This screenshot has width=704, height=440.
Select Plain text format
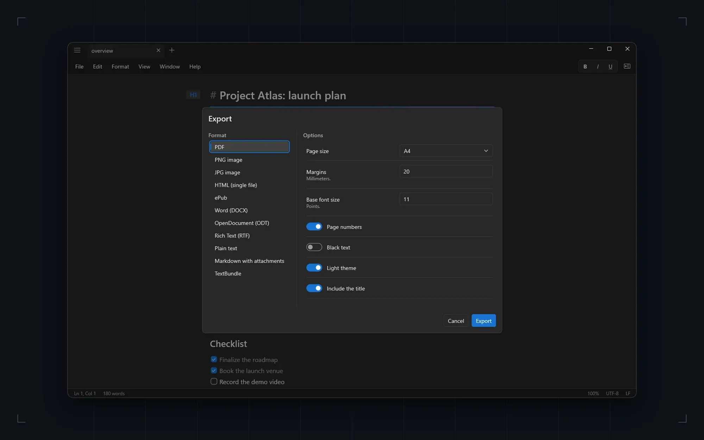(249, 249)
